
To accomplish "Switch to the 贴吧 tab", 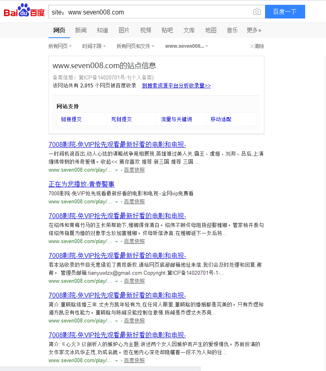I will tap(167, 30).
